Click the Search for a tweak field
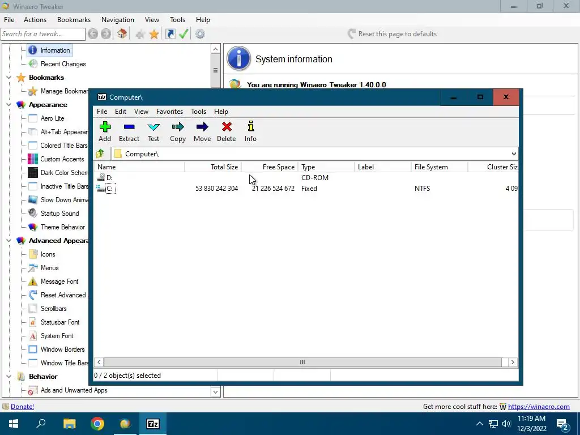 tap(43, 34)
